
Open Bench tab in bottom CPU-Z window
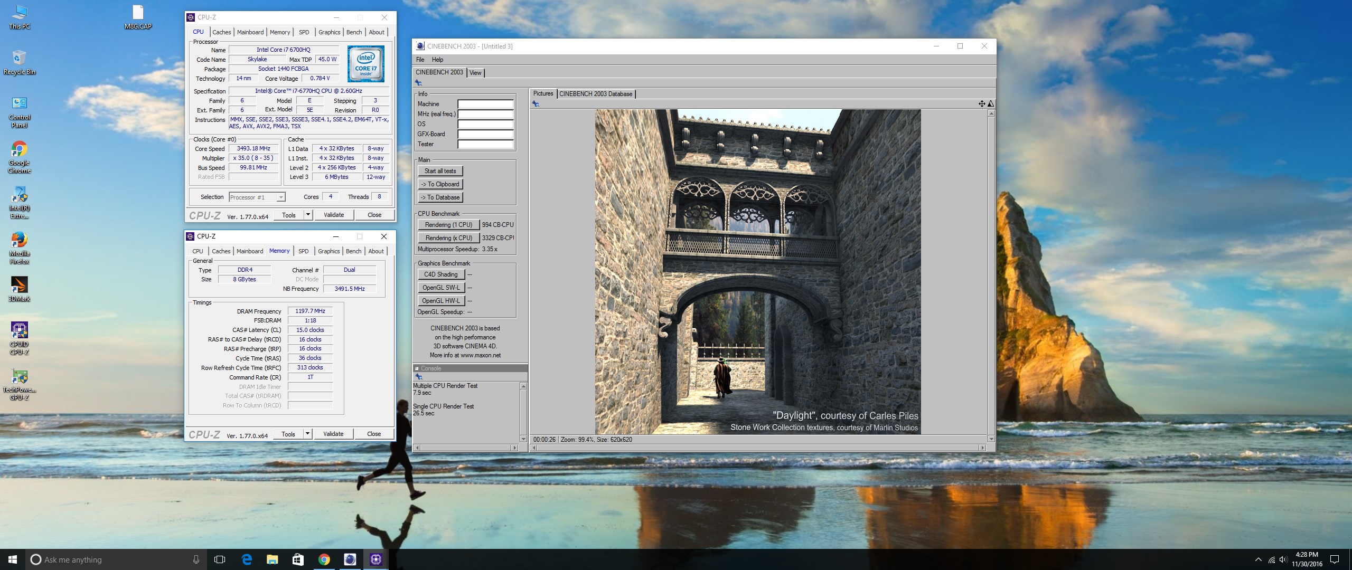click(354, 251)
